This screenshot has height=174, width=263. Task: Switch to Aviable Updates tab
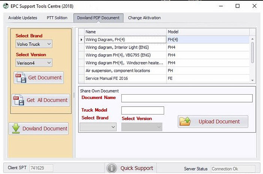pyautogui.click(x=23, y=18)
